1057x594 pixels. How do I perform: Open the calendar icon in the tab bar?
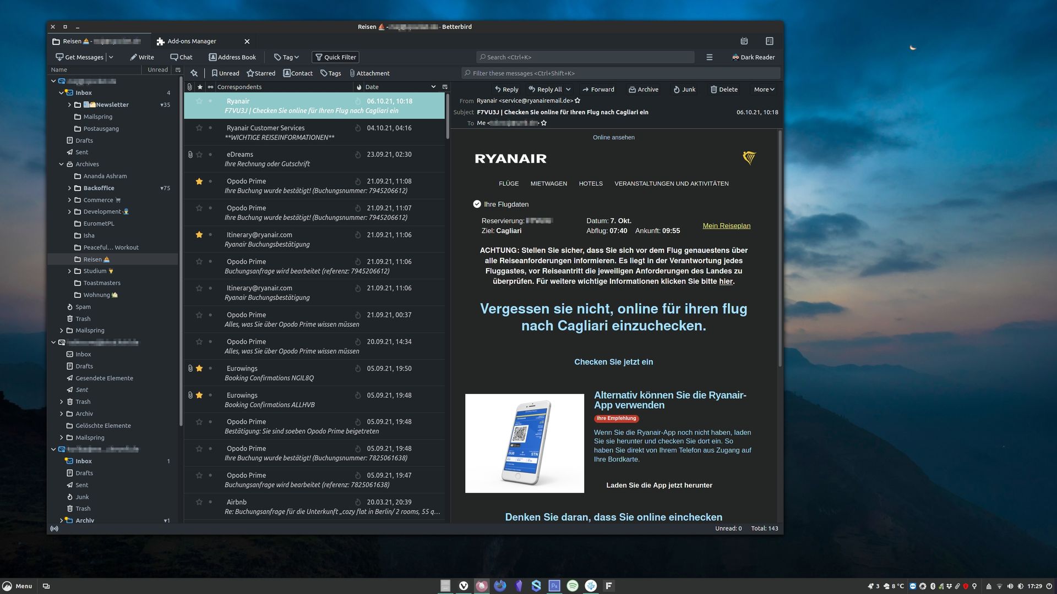tap(744, 41)
